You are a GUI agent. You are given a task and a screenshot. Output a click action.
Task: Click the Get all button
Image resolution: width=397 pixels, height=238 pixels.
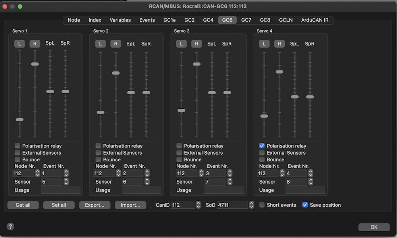point(23,205)
